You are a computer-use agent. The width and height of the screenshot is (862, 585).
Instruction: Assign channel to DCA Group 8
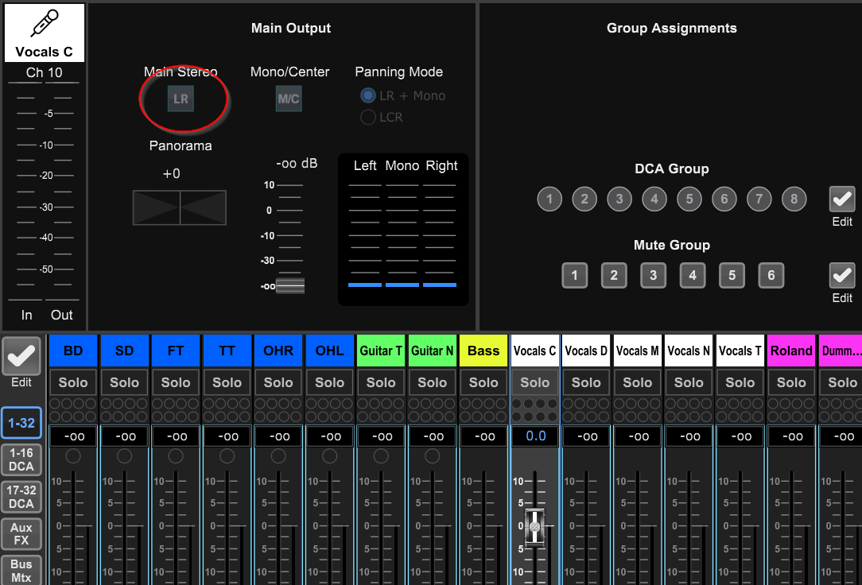[x=794, y=199]
